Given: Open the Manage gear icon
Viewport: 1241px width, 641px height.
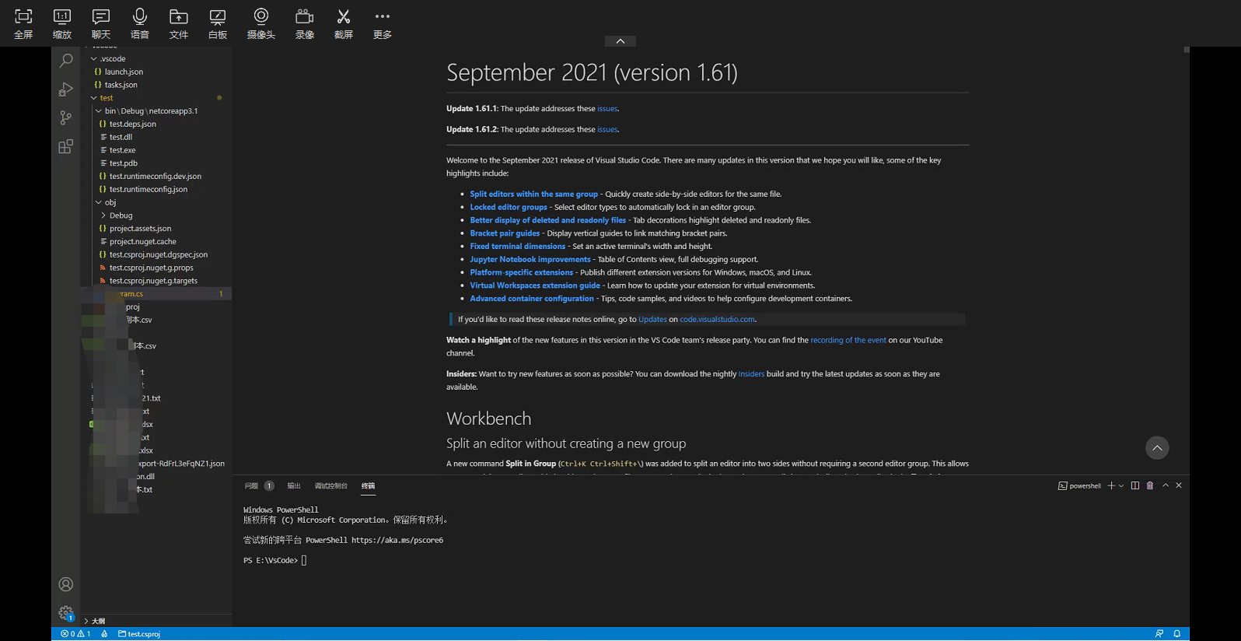Looking at the screenshot, I should 66,613.
